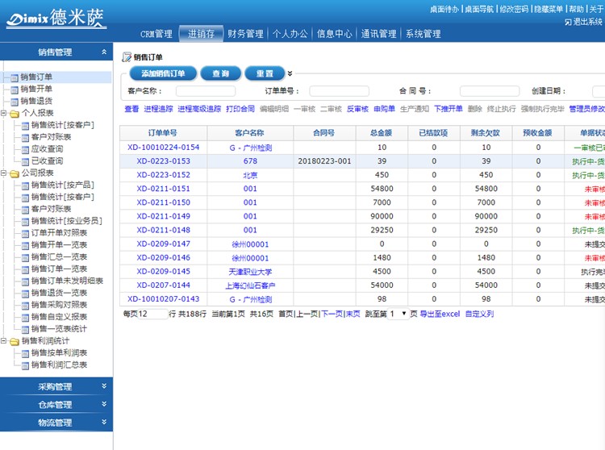Collapse the 销售利润统计 tree node
Viewport: 605px width, 450px height.
[3, 341]
